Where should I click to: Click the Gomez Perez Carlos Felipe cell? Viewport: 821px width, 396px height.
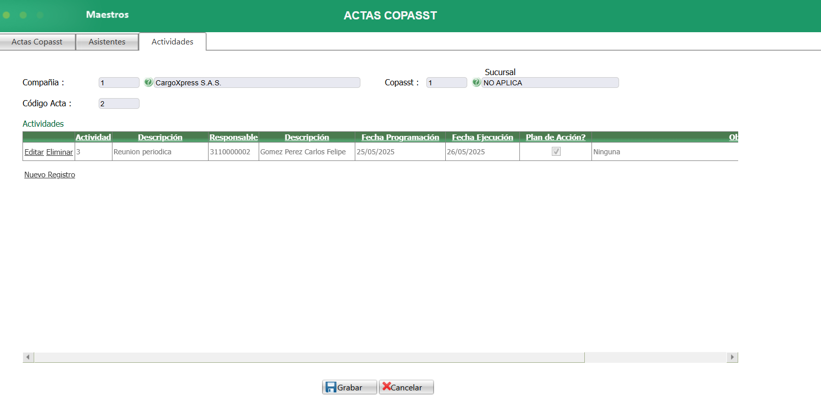click(x=307, y=152)
